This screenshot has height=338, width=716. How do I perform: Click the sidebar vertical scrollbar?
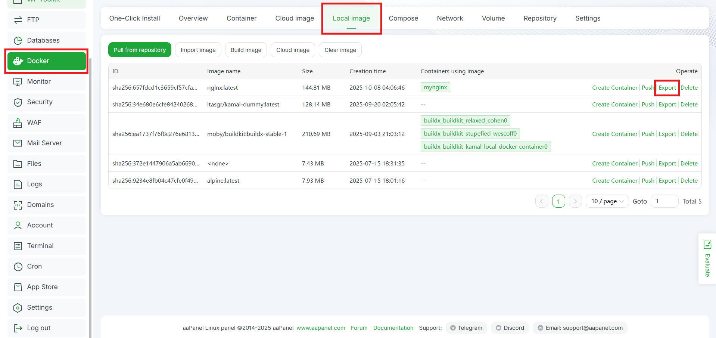point(90,198)
